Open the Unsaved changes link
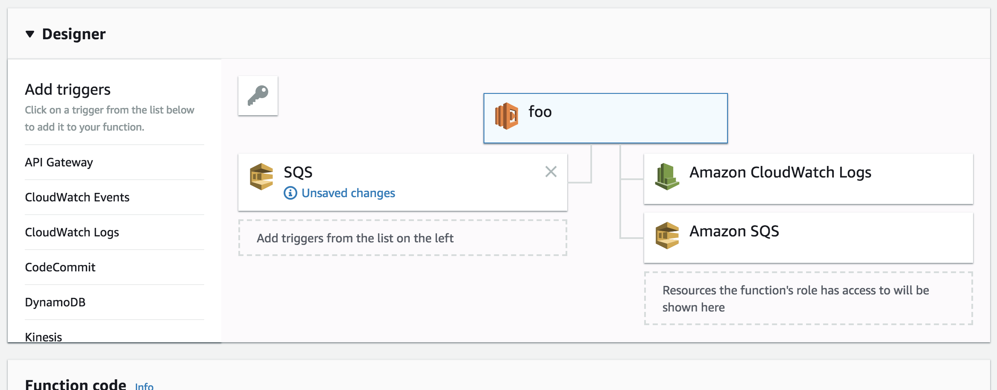997x390 pixels. pos(348,193)
